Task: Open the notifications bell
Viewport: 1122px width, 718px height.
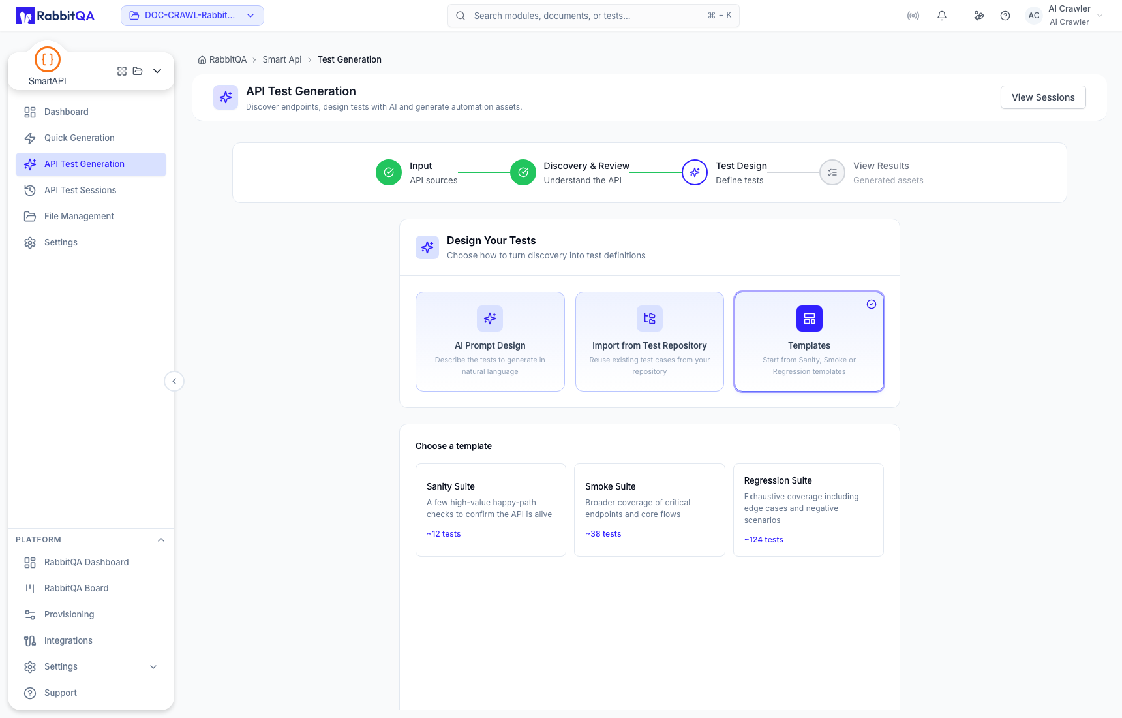Action: [x=942, y=16]
